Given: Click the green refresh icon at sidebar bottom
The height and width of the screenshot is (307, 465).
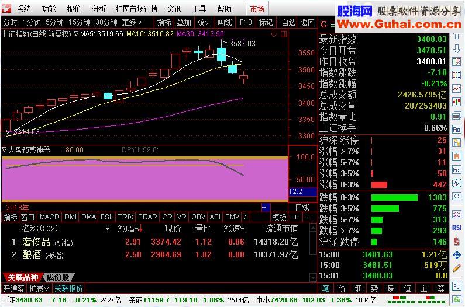Looking at the screenshot, I should click(457, 299).
